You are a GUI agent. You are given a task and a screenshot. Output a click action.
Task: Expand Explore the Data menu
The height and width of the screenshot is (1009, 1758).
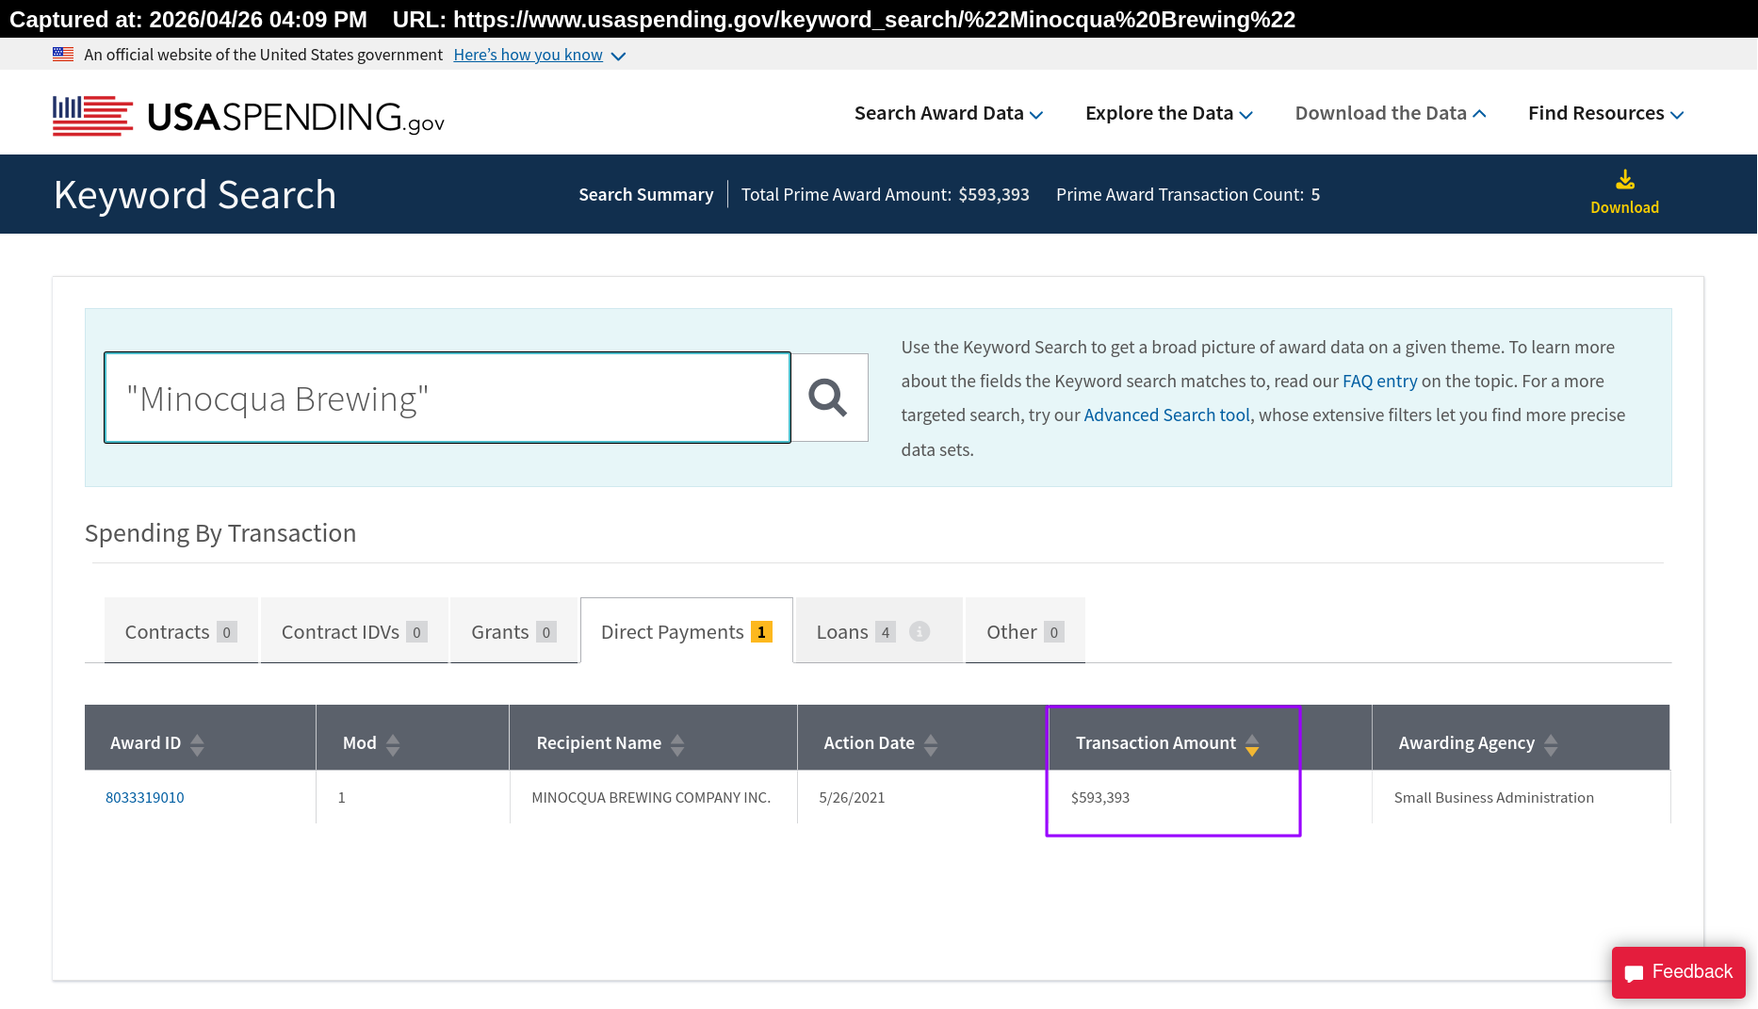point(1168,113)
